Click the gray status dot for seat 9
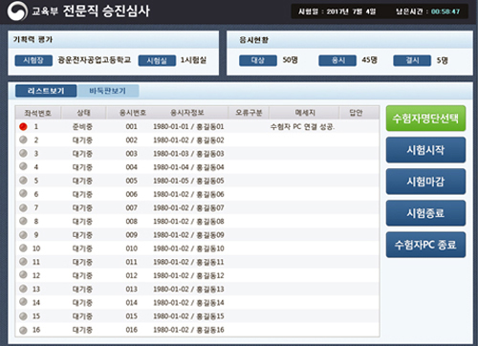The image size is (478, 346). click(x=23, y=235)
